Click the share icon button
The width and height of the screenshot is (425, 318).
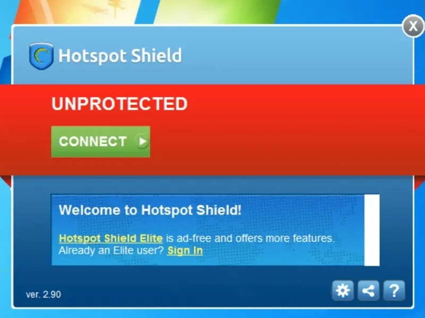coord(368,290)
